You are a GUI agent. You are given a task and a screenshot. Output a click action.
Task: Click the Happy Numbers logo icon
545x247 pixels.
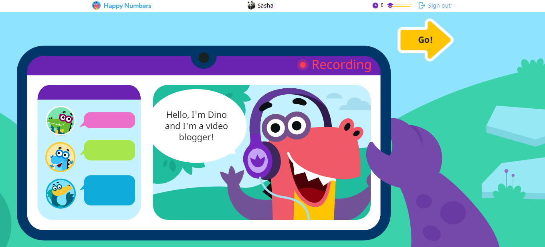[96, 6]
